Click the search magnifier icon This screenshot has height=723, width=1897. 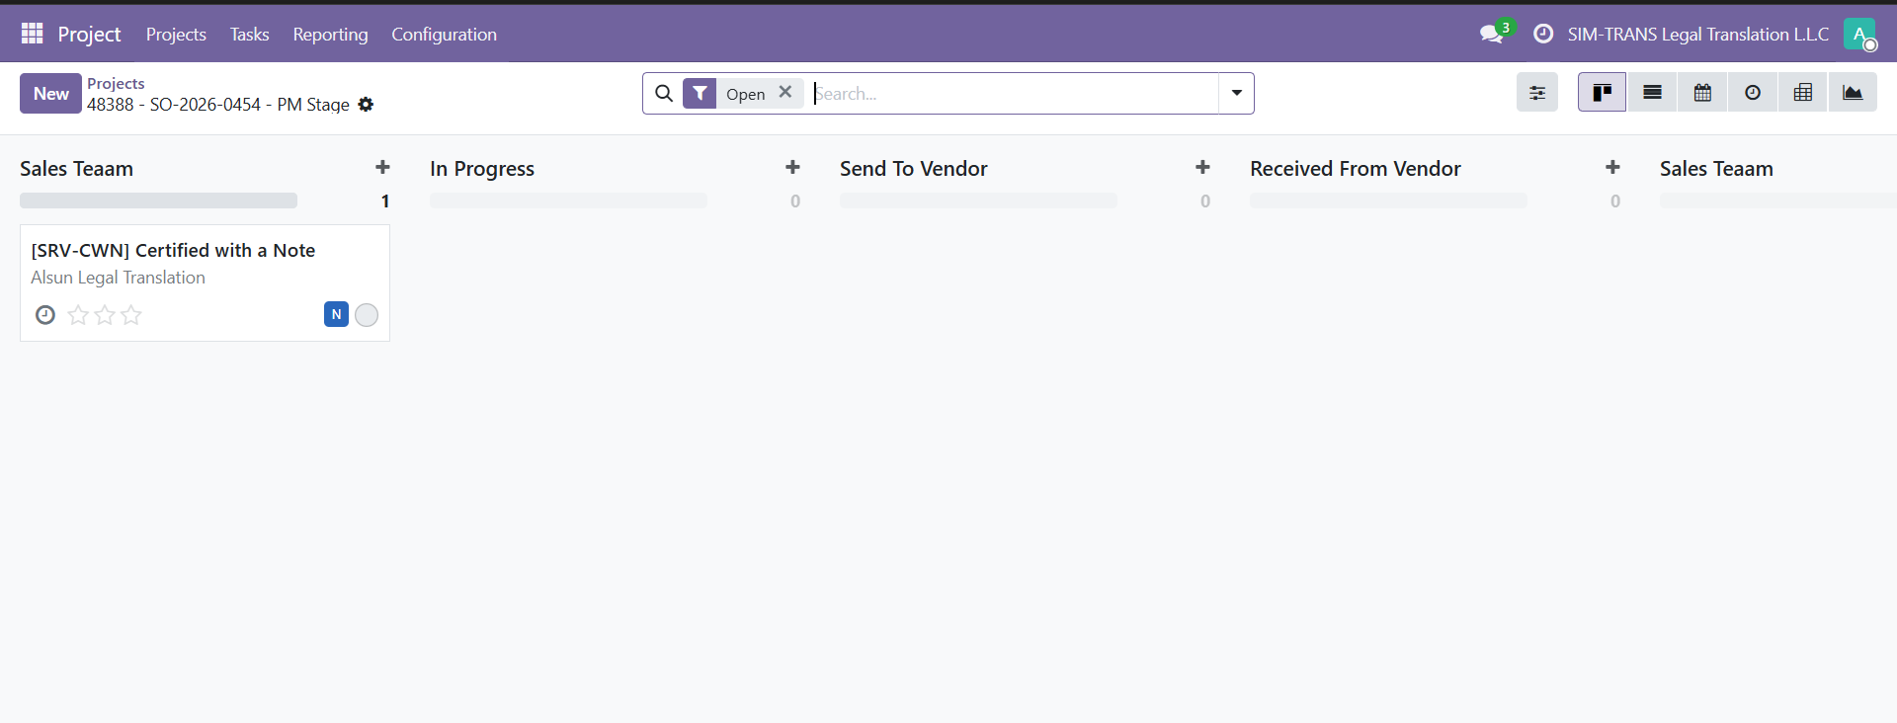pos(664,93)
